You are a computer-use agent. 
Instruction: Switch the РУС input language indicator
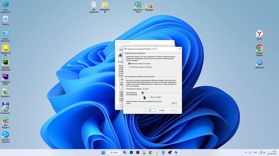(255, 153)
